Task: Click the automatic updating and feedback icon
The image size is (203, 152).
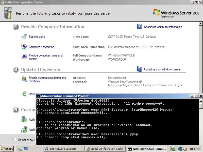Action: [24, 79]
